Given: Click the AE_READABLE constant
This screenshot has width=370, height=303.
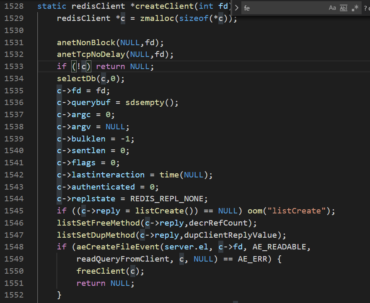Looking at the screenshot, I should coord(279,247).
